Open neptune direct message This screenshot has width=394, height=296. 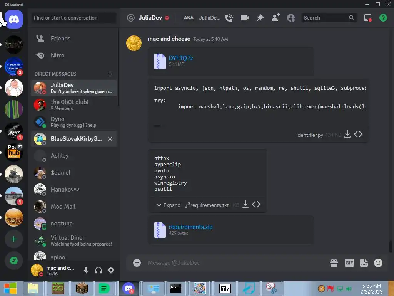(74, 224)
